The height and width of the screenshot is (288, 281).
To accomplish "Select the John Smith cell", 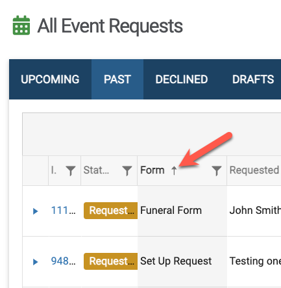I will (x=255, y=211).
